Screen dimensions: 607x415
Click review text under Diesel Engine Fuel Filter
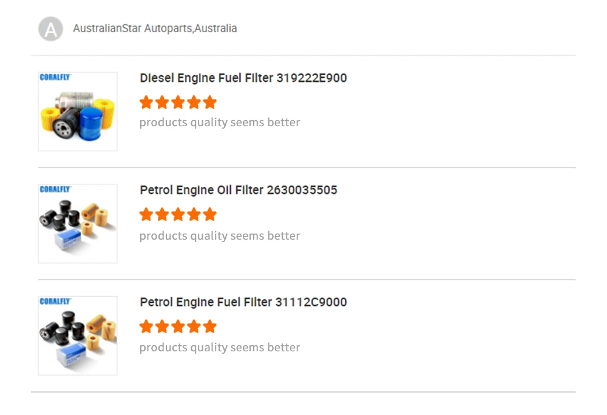click(220, 123)
